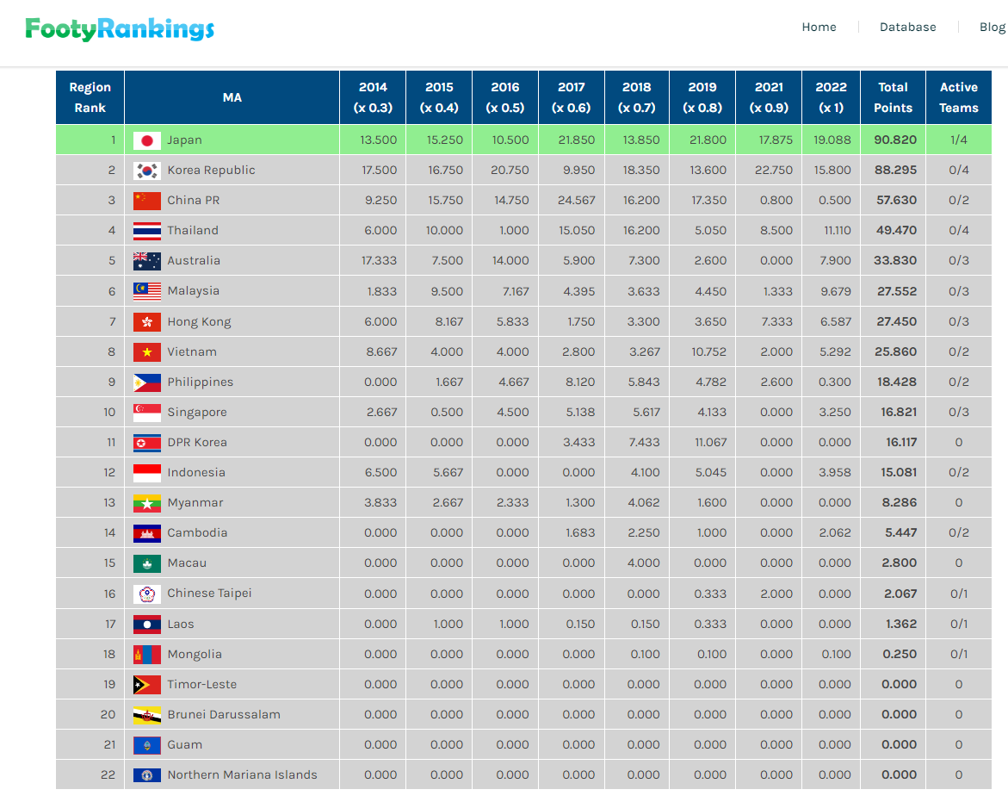The image size is (1008, 802).
Task: Open the Database menu item
Action: point(907,27)
